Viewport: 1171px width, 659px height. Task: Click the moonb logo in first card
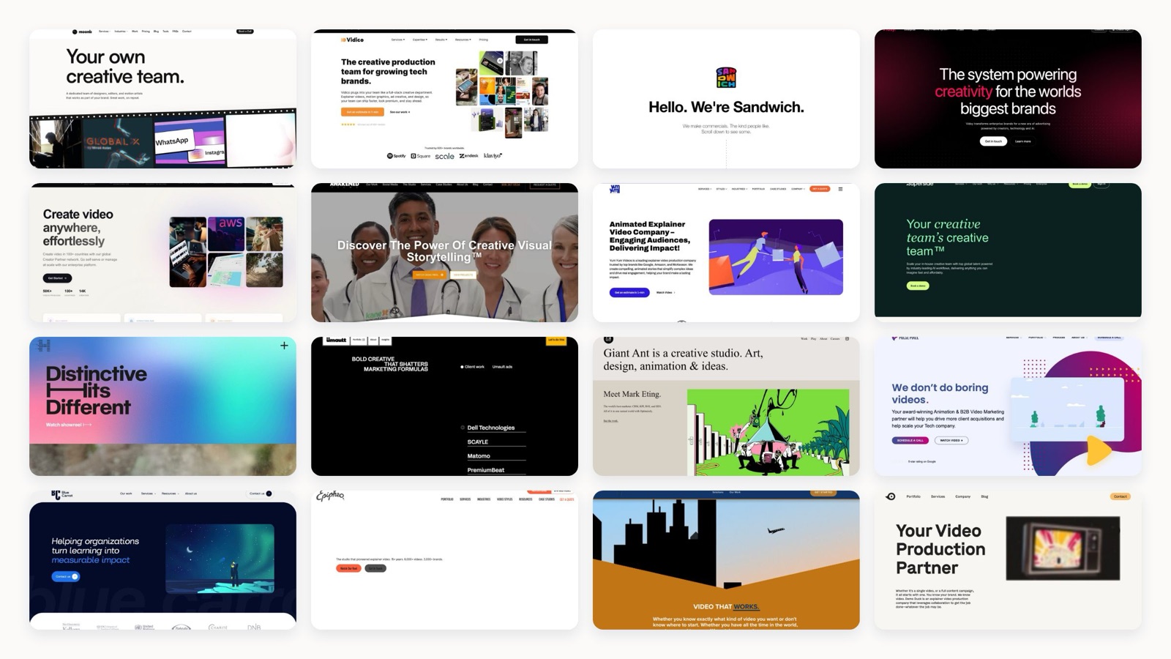[82, 31]
